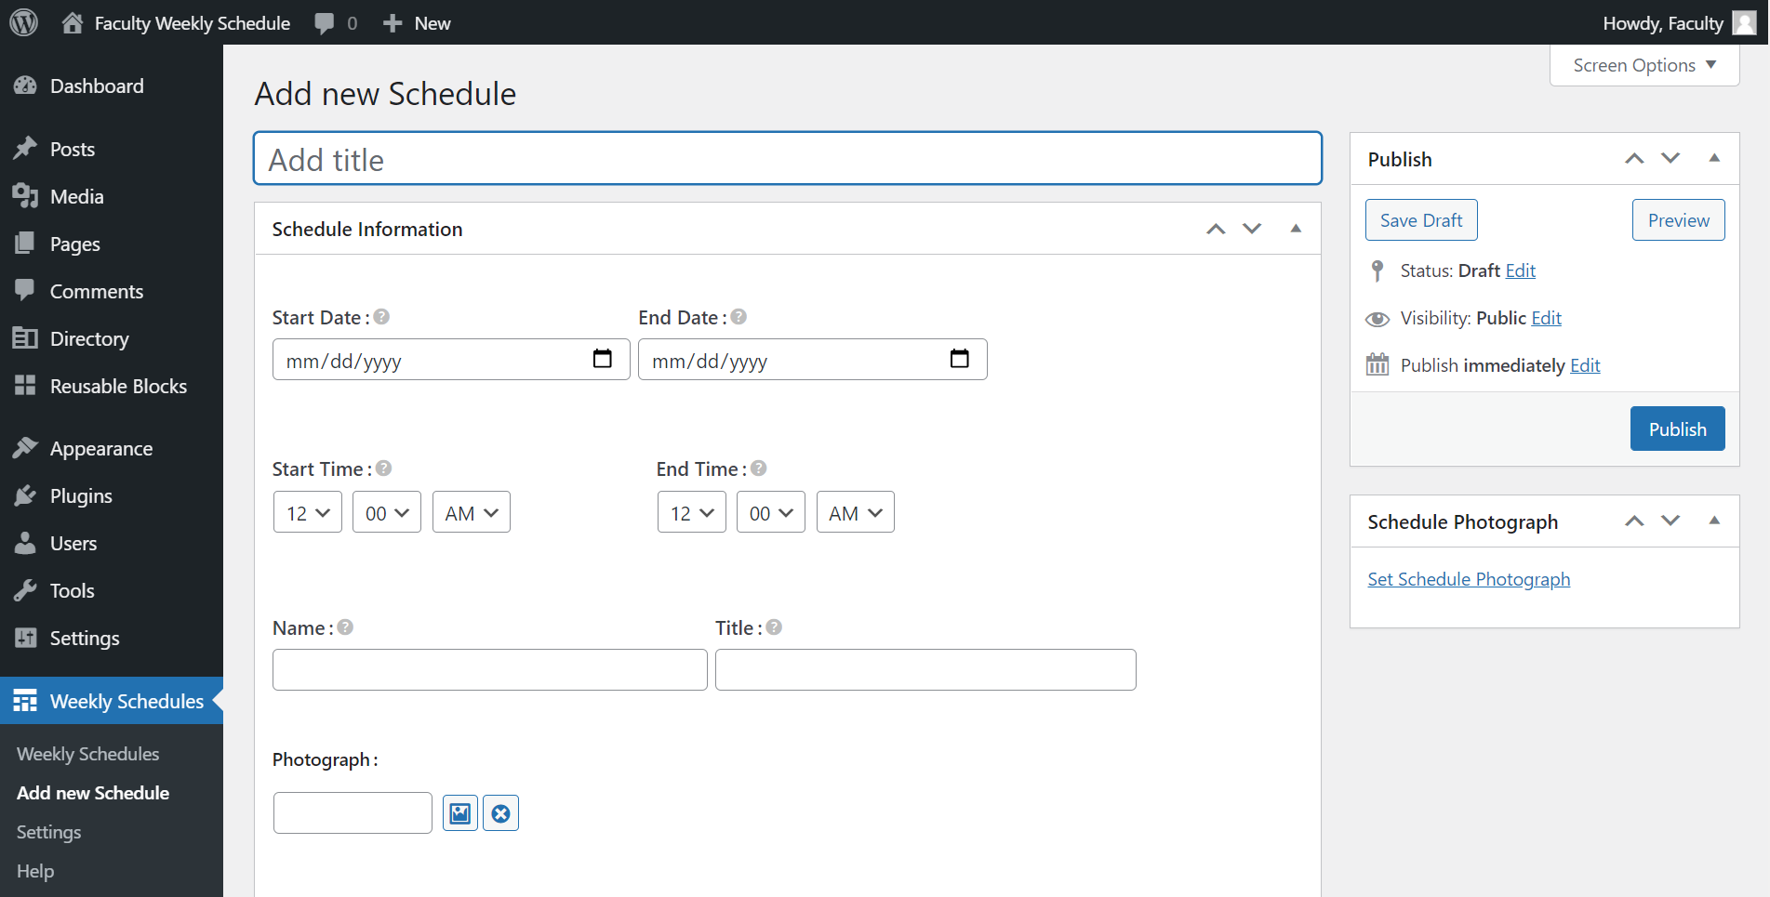This screenshot has width=1770, height=897.
Task: Open the Start Time hour dropdown
Action: coord(308,512)
